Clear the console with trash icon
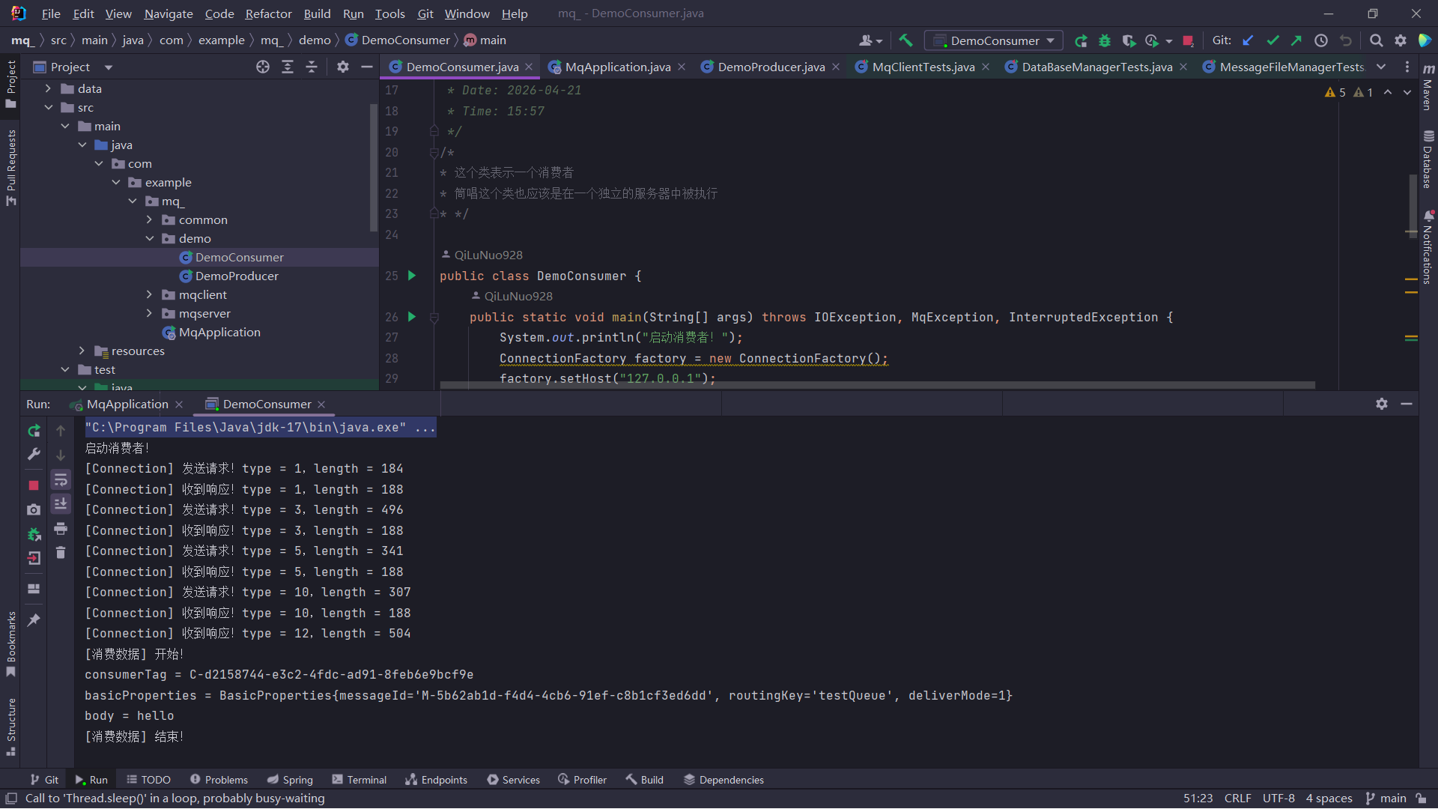Screen dimensions: 1438x809 pyautogui.click(x=61, y=553)
